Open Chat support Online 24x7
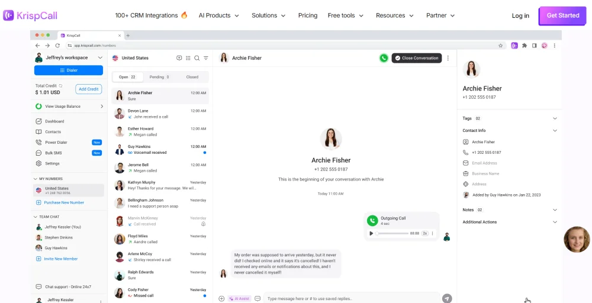The image size is (592, 303). coord(63,287)
